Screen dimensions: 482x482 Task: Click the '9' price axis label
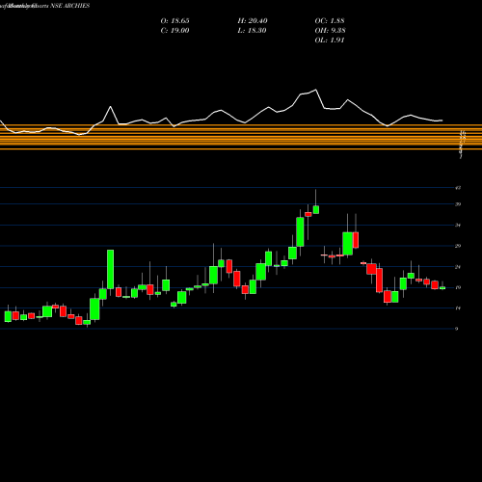457,329
